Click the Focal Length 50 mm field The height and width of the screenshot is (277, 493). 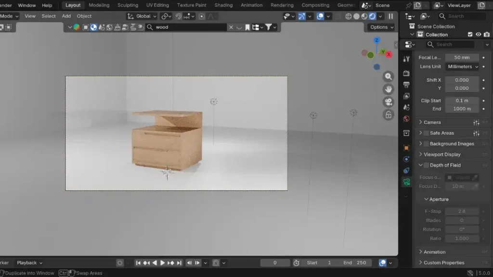[462, 58]
